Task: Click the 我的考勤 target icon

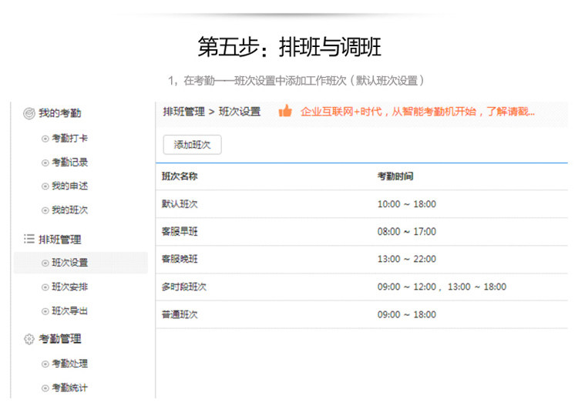Action: (29, 113)
